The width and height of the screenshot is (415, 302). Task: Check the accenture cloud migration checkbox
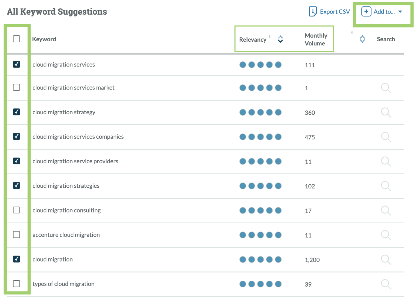click(16, 234)
